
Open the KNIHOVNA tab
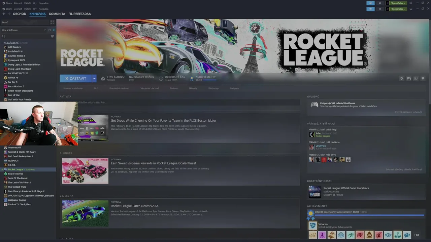(37, 14)
